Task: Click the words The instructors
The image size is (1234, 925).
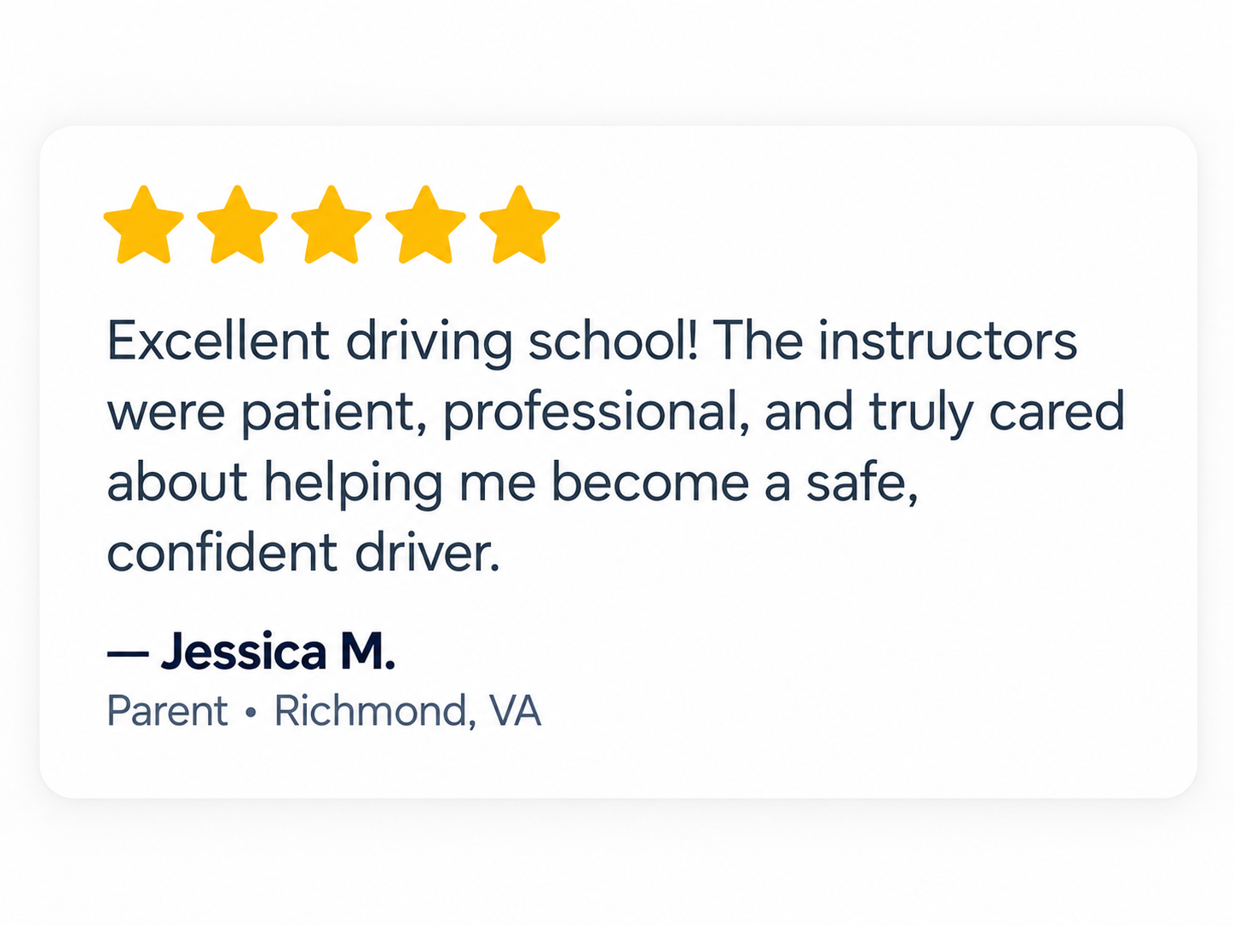Action: coord(896,341)
